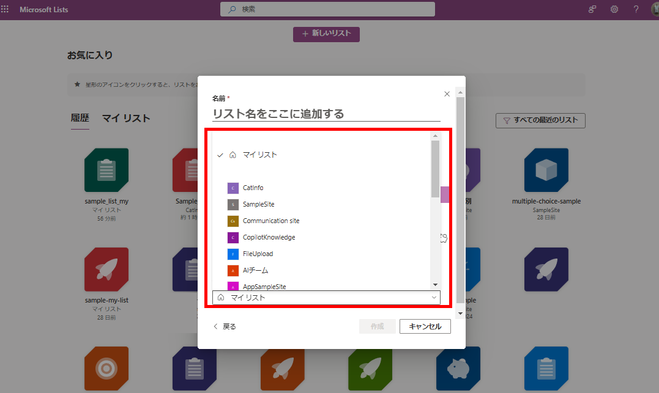Viewport: 659px width, 393px height.
Task: Open the blue clipboard tile in the bottom row
Action: pyautogui.click(x=546, y=368)
